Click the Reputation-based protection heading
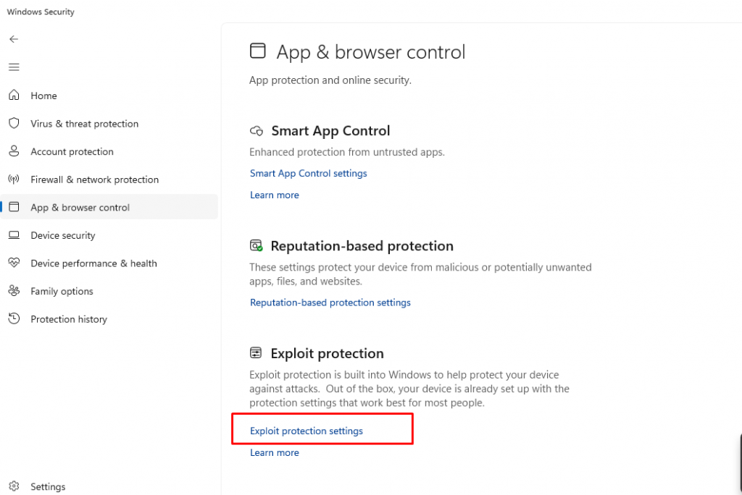The width and height of the screenshot is (742, 495). point(362,246)
